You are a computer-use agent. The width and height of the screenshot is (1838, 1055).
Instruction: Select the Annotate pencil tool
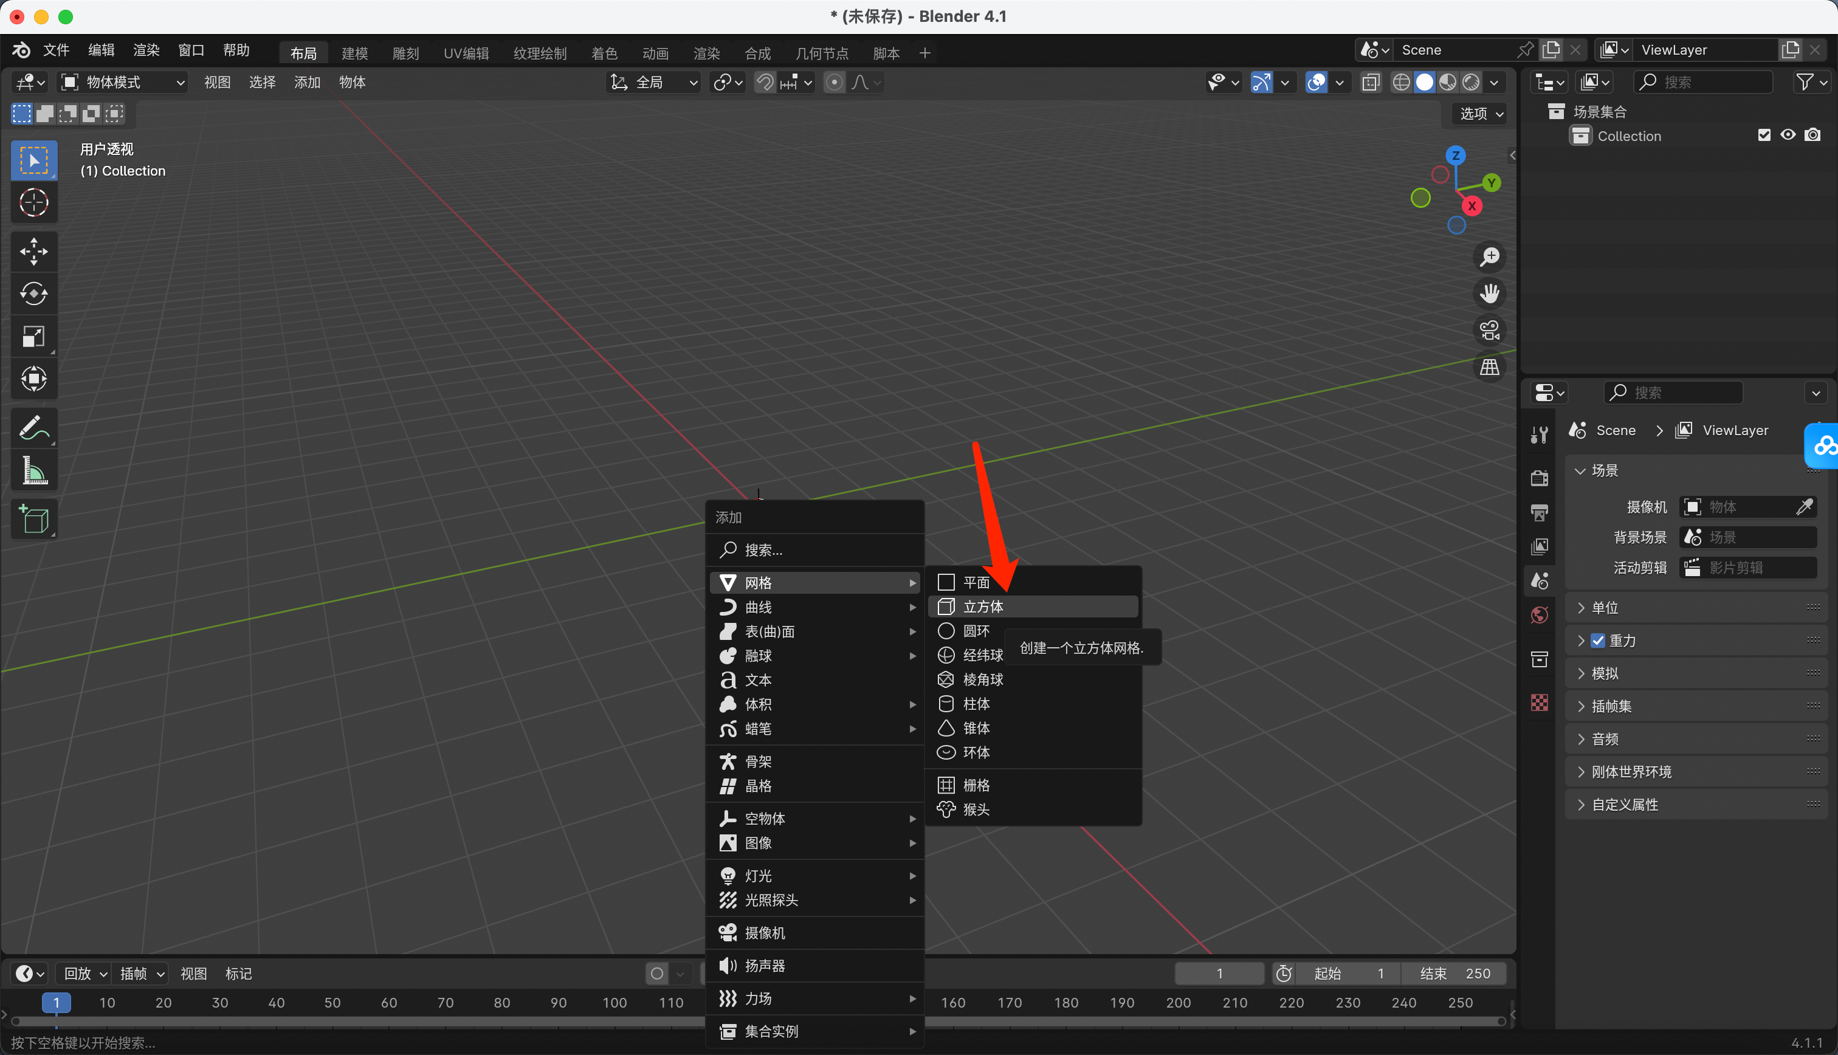tap(33, 427)
